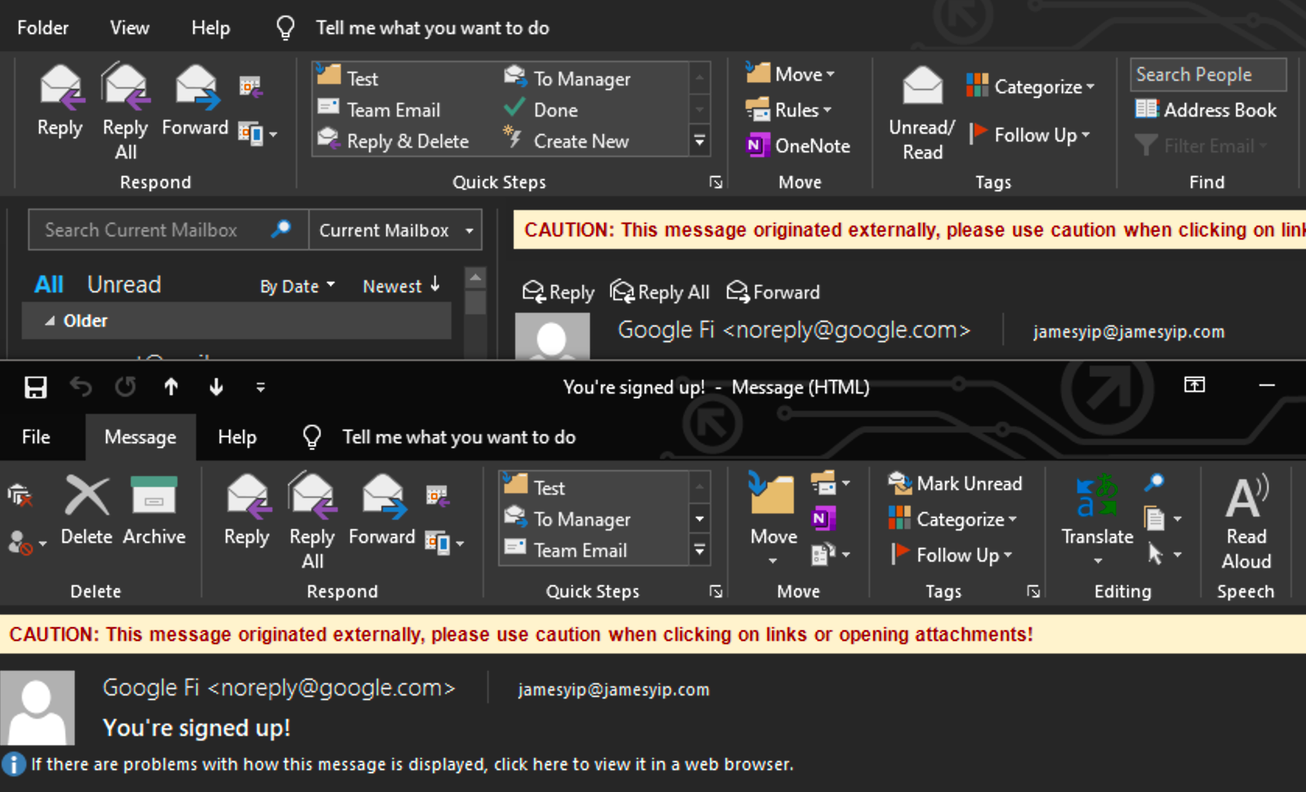1306x792 pixels.
Task: Select the Unread filter in the message list
Action: (x=124, y=284)
